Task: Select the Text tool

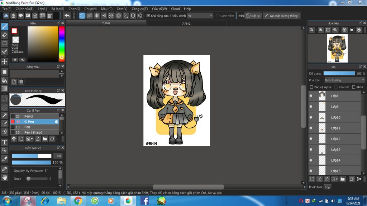Action: (4, 142)
